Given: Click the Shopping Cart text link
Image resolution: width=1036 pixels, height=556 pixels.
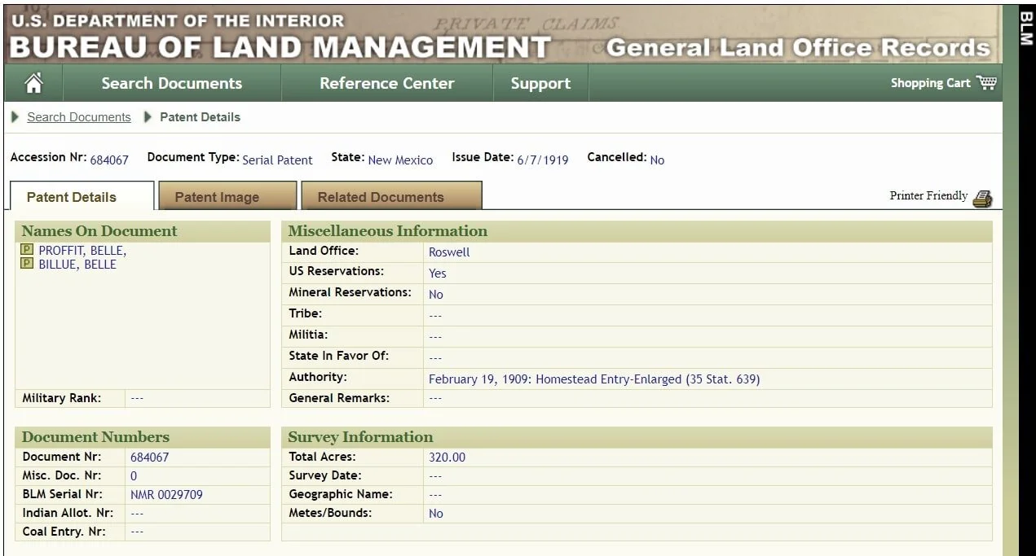Looking at the screenshot, I should pyautogui.click(x=930, y=83).
